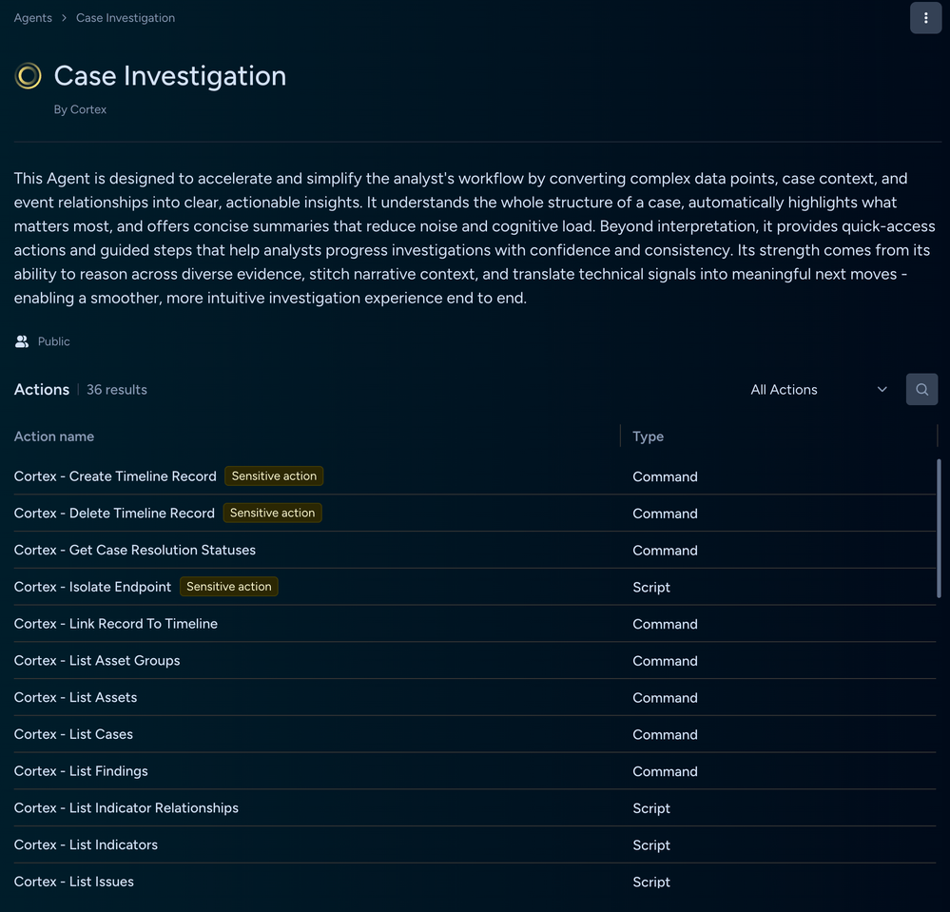Screen dimensions: 950x912
Task: Click the By Cortex author text
Action: [80, 109]
